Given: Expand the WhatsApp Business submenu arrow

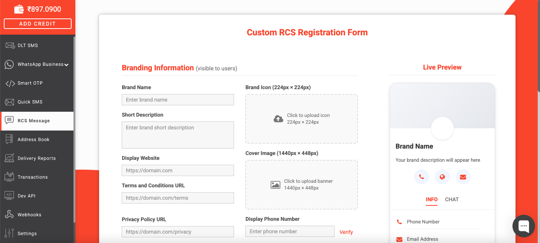Looking at the screenshot, I should tap(66, 65).
